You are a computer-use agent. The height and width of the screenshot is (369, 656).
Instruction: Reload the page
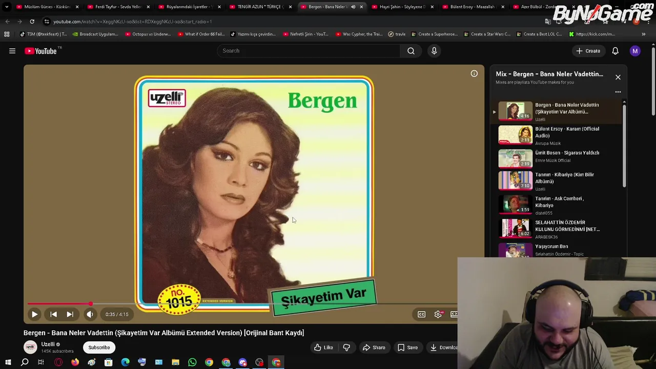pyautogui.click(x=32, y=22)
